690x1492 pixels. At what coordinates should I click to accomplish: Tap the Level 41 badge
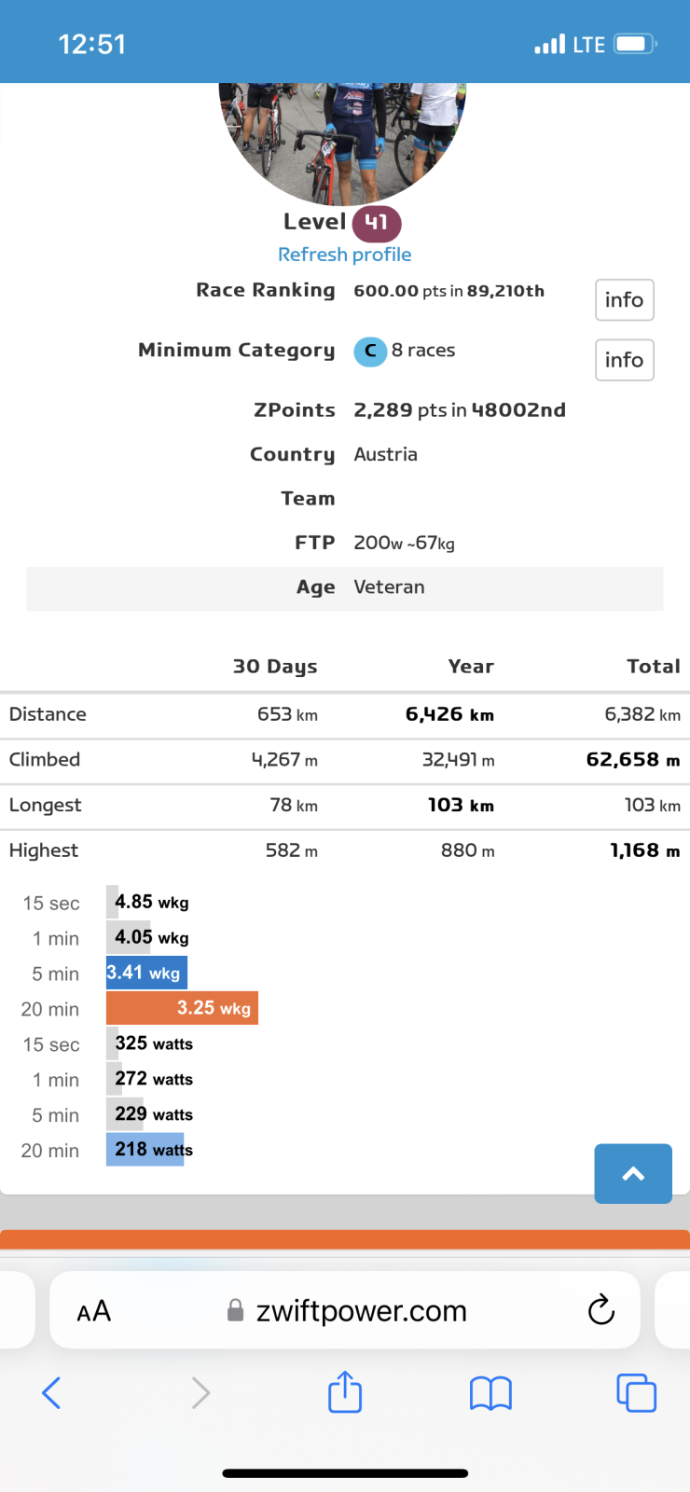click(376, 223)
